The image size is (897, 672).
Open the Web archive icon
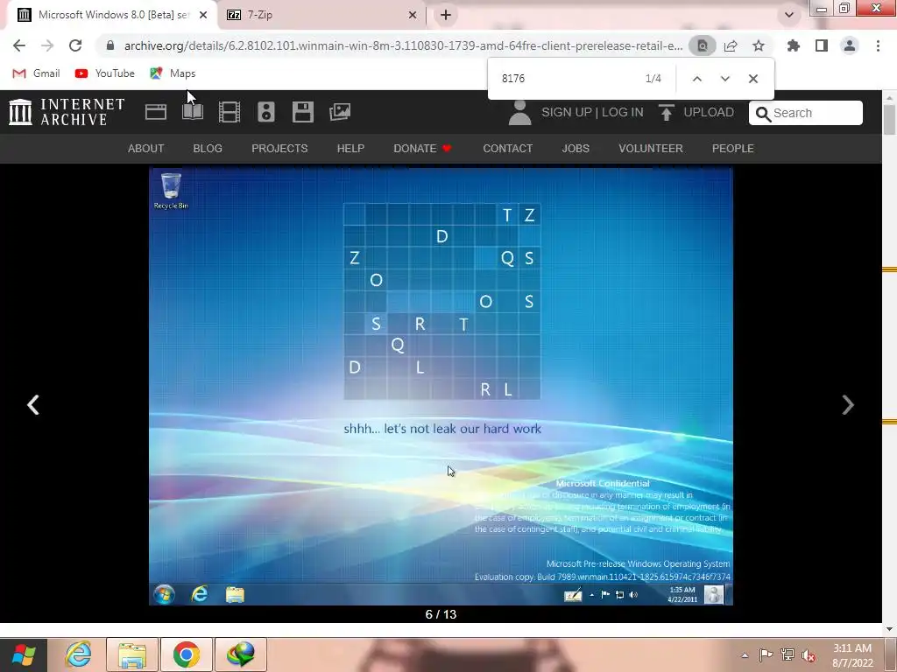coord(156,112)
